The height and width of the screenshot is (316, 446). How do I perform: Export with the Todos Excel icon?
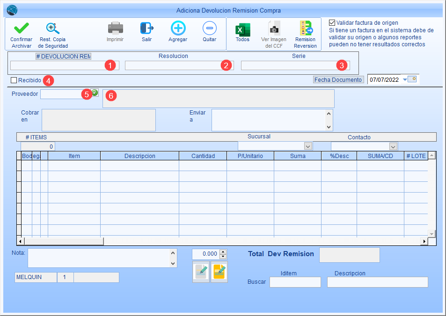(242, 29)
